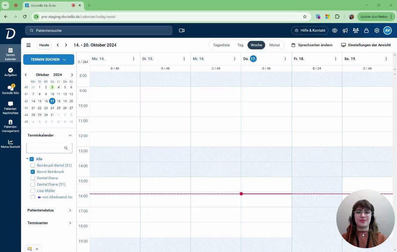Open the chat widget icon at bottom left
This screenshot has width=397, height=252.
[30, 249]
